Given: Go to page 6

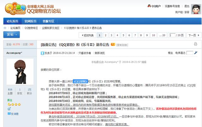Looking at the screenshot, I should pyautogui.click(x=129, y=35).
